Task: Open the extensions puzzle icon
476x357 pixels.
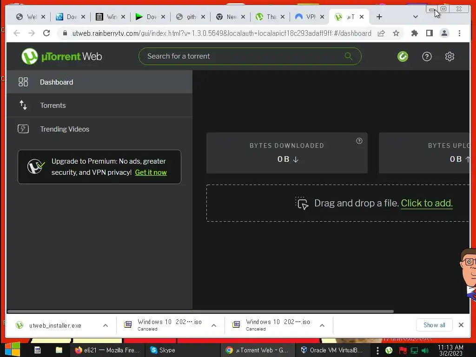Action: coord(414,33)
